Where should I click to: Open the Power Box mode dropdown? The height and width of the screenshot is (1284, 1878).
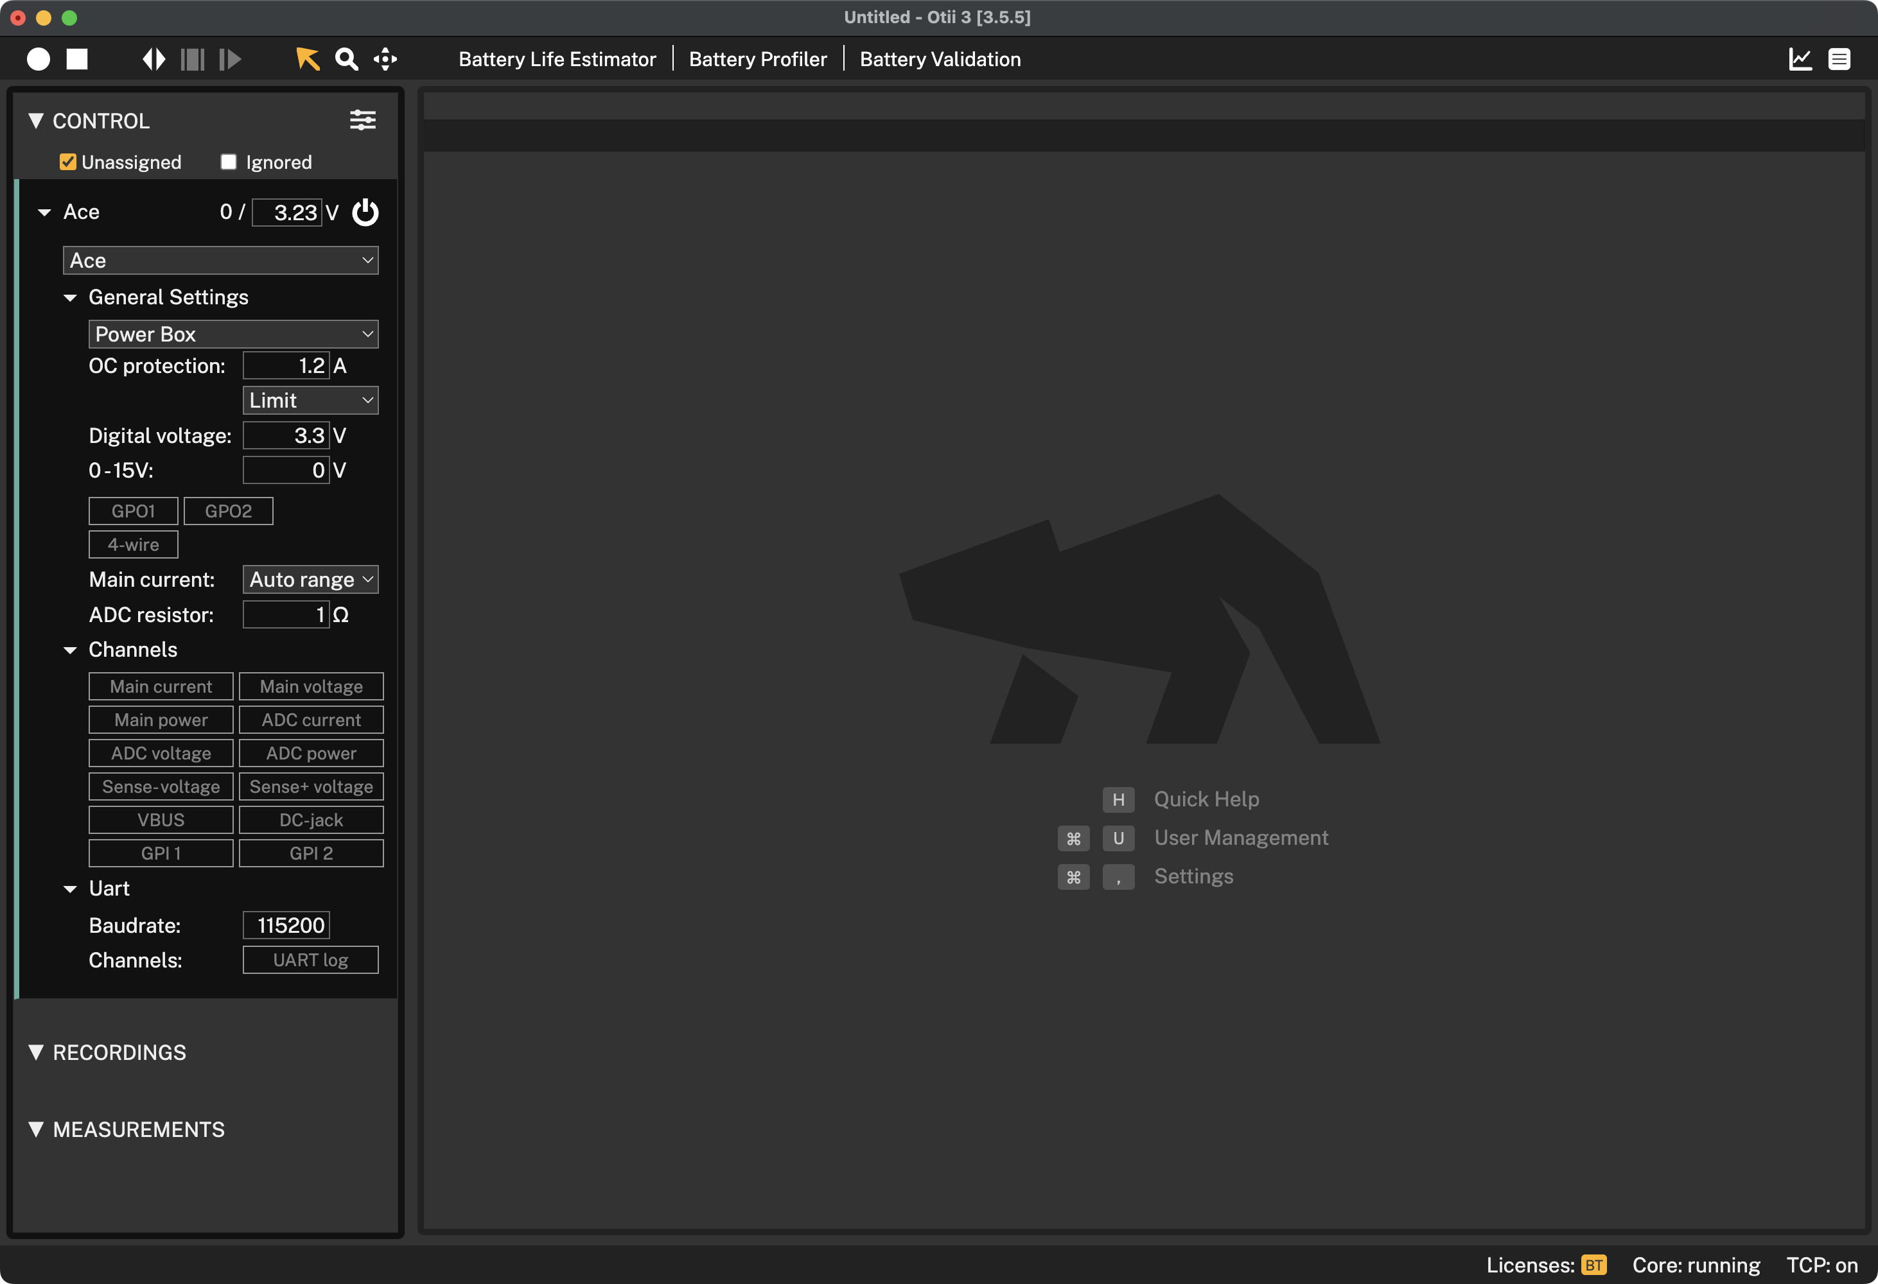(234, 334)
